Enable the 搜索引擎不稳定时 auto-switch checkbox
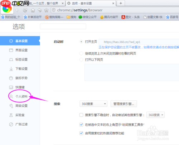Image resolution: width=179 pixels, height=145 pixels. pyautogui.click(x=81, y=115)
